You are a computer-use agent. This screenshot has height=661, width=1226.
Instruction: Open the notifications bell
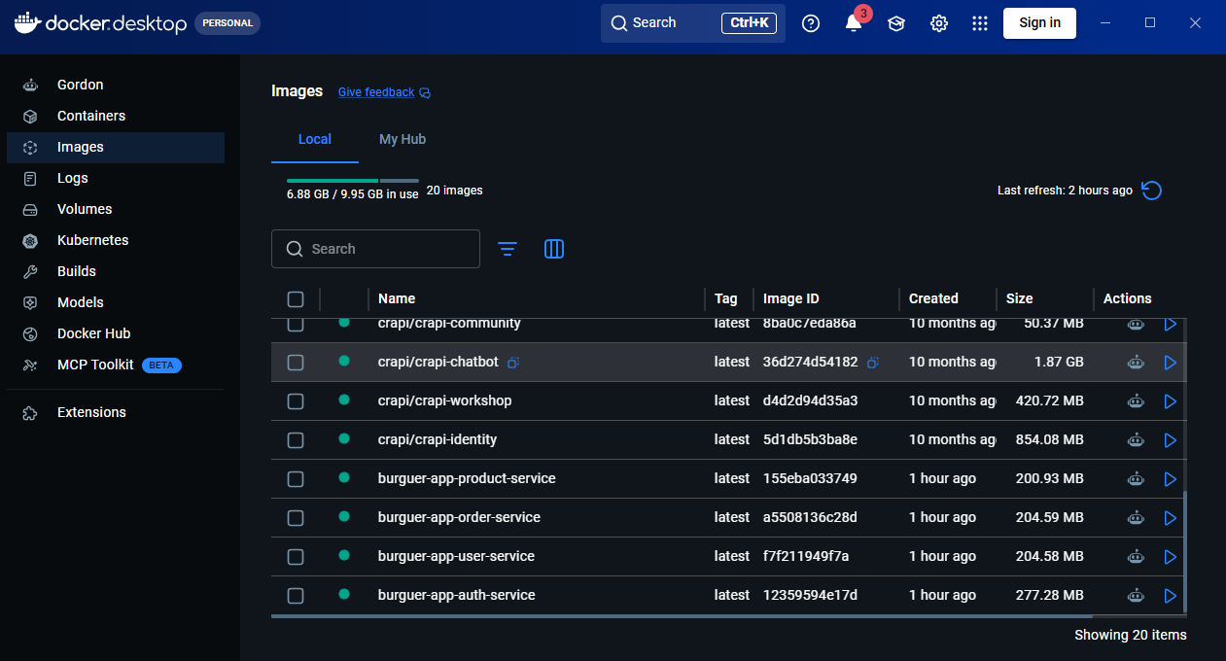[854, 23]
